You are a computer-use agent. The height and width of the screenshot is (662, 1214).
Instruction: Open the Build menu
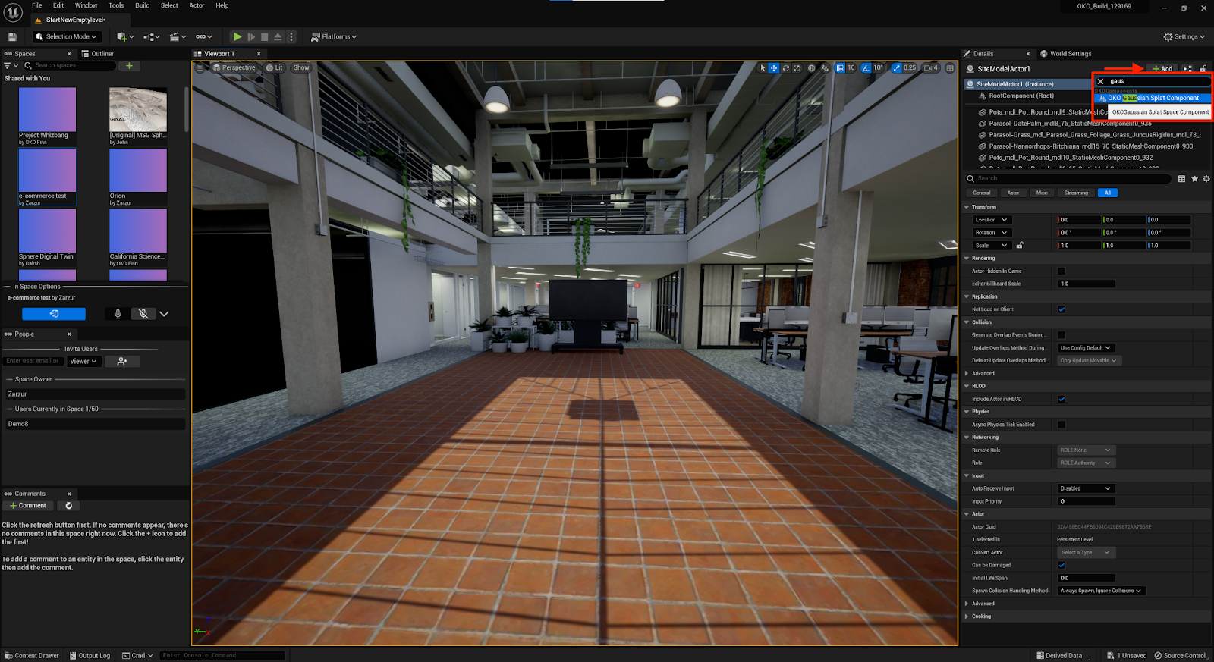142,5
